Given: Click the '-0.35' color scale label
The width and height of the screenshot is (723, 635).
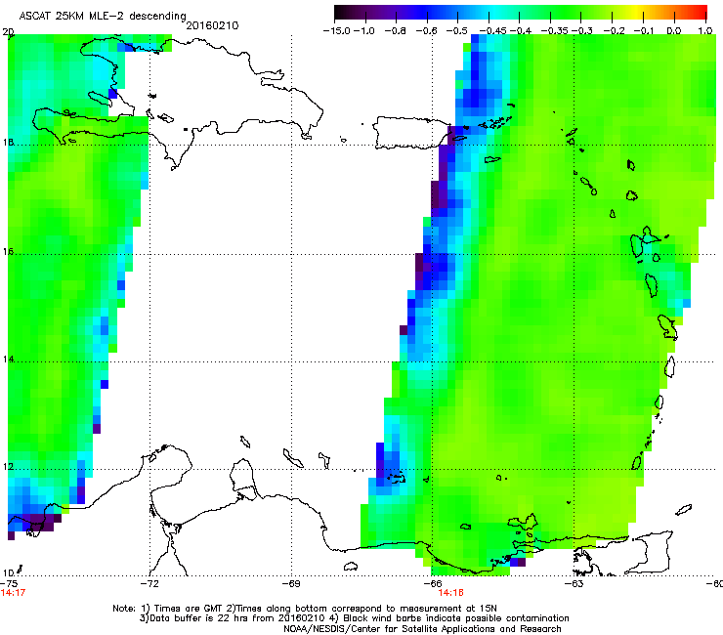Looking at the screenshot, I should [555, 31].
